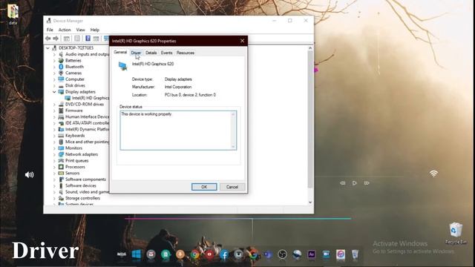
Task: Close the Intel HD Graphics 620 Properties dialog
Action: click(x=242, y=41)
